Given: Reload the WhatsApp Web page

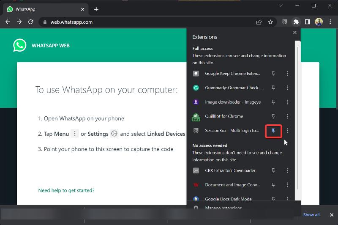Looking at the screenshot, I should point(30,22).
